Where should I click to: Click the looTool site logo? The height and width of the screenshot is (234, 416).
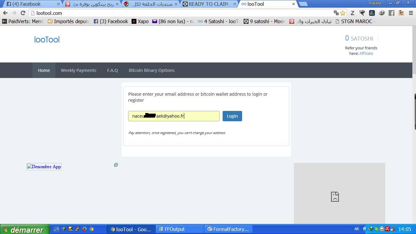[47, 40]
